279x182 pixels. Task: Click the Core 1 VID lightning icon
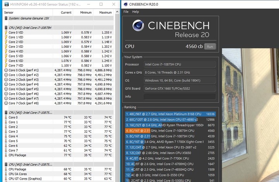coord(6,37)
